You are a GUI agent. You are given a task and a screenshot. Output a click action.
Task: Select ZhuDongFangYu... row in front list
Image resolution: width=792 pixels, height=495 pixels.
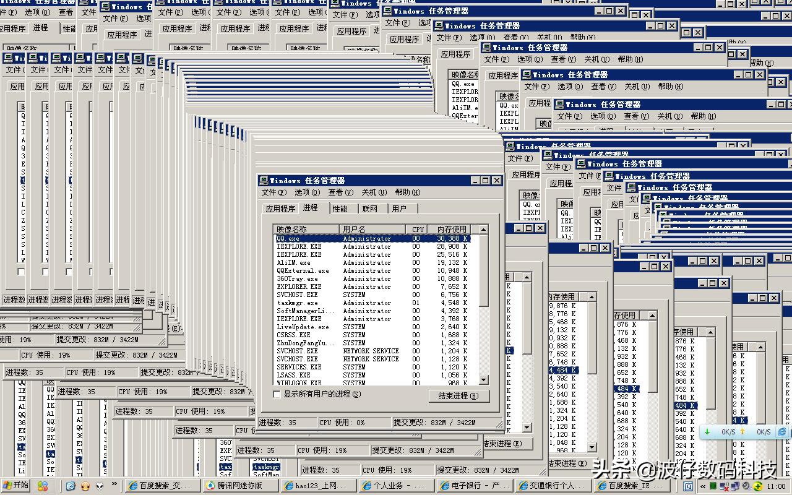tap(372, 343)
